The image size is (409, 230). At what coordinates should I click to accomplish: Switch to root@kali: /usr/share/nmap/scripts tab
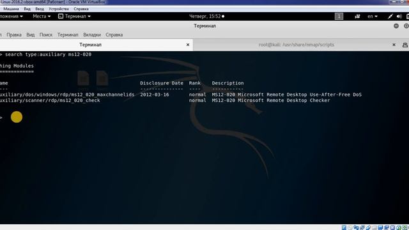pos(297,45)
